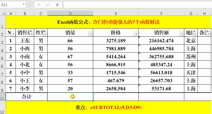Click the 销量 value 67
The image size is (212, 114).
[70, 56]
